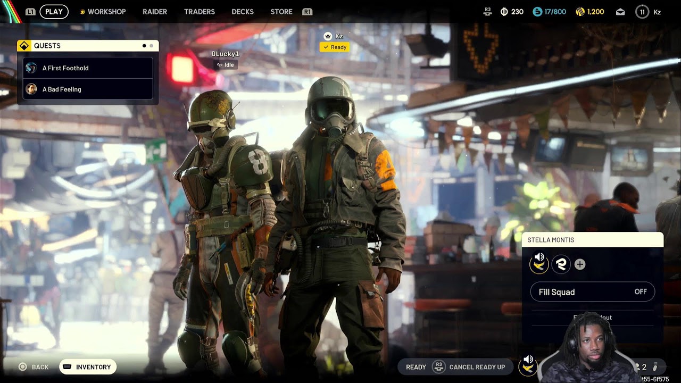Click the R1 bumper navigation icon
681x383 pixels.
coord(307,12)
